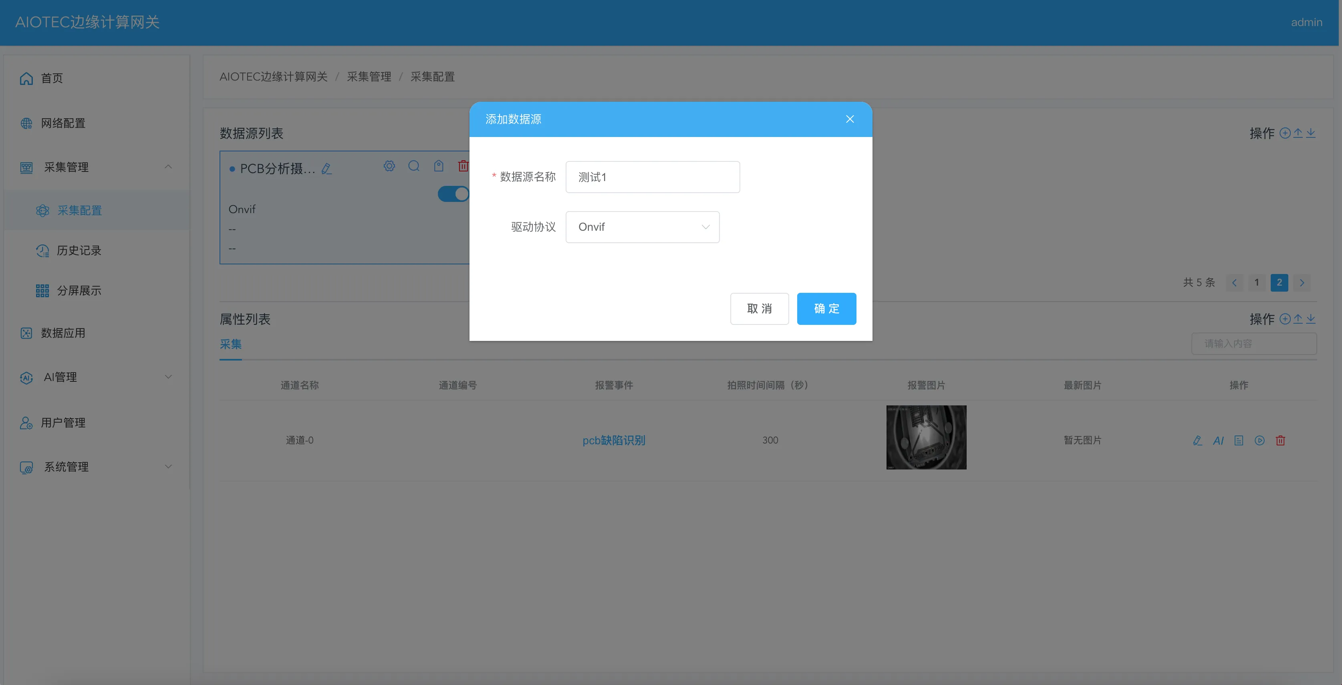Click the pencil edit icon beside PCB分析摄…
The width and height of the screenshot is (1342, 685).
click(326, 169)
